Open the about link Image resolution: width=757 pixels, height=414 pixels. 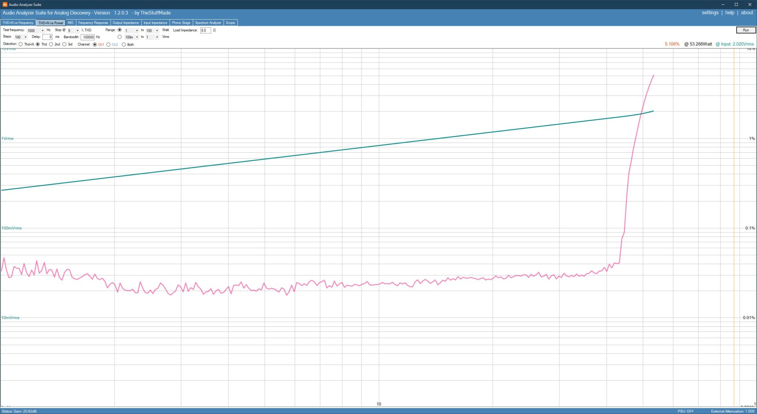pos(747,13)
